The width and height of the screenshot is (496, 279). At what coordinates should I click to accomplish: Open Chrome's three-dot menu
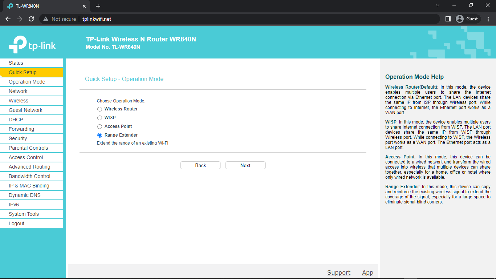[488, 19]
